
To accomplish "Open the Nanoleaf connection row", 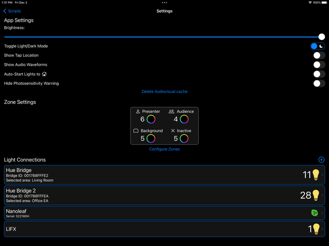I will coord(164,213).
